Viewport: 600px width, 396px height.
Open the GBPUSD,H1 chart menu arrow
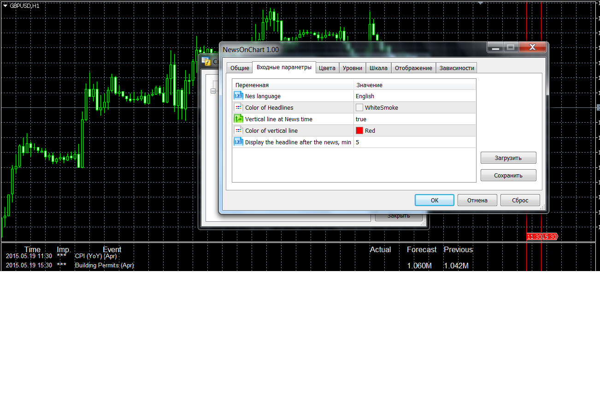pos(5,6)
